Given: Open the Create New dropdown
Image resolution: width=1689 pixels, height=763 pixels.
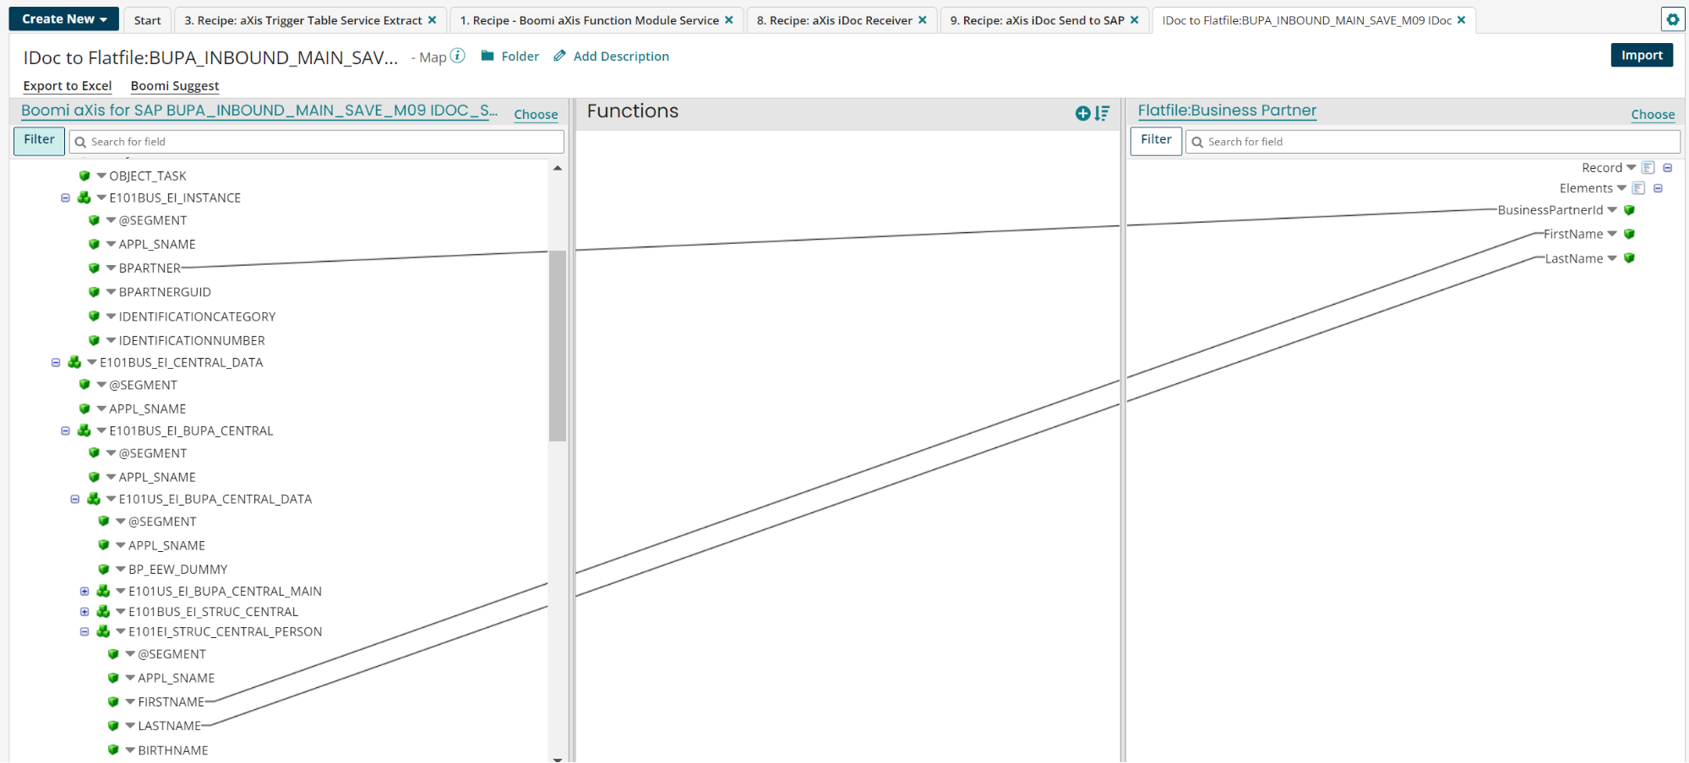Looking at the screenshot, I should tap(63, 18).
